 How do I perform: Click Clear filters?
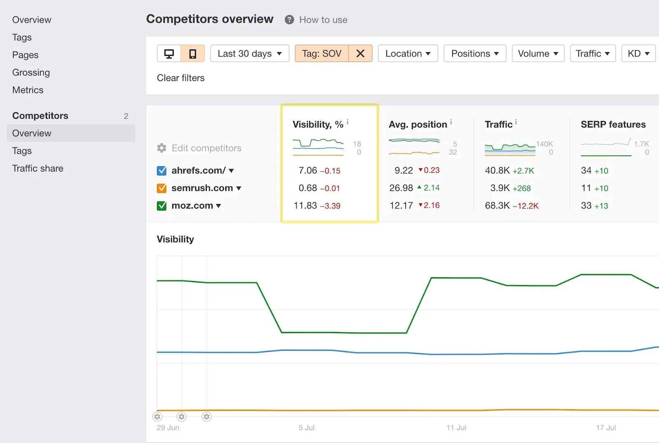click(180, 78)
